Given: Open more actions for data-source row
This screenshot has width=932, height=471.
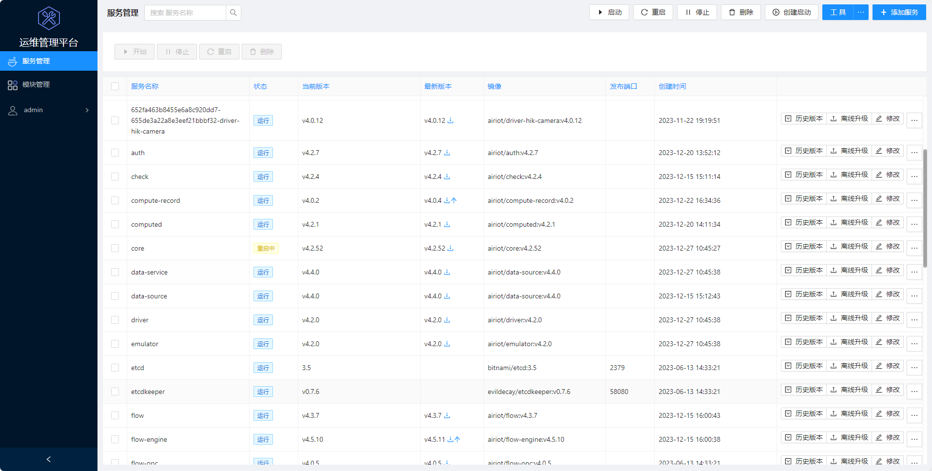Looking at the screenshot, I should [914, 296].
